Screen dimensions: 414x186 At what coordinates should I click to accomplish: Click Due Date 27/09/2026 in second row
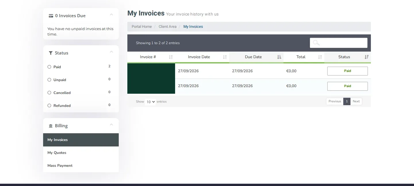pyautogui.click(x=242, y=86)
